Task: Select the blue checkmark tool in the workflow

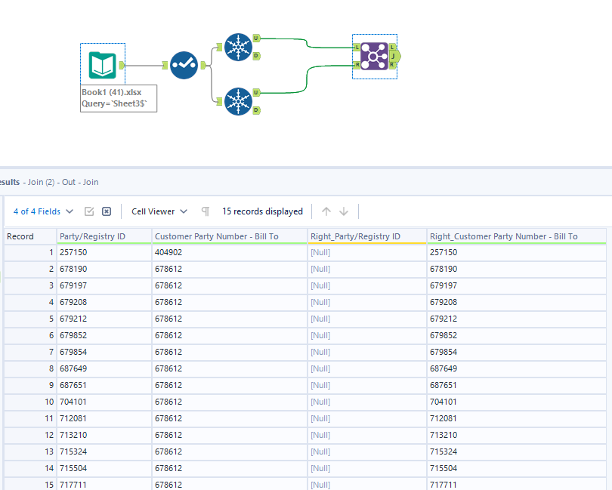Action: (184, 66)
